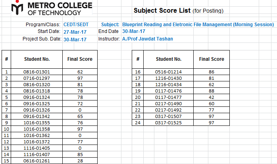Select student number 0816-01318
The width and height of the screenshot is (277, 164).
click(x=37, y=91)
